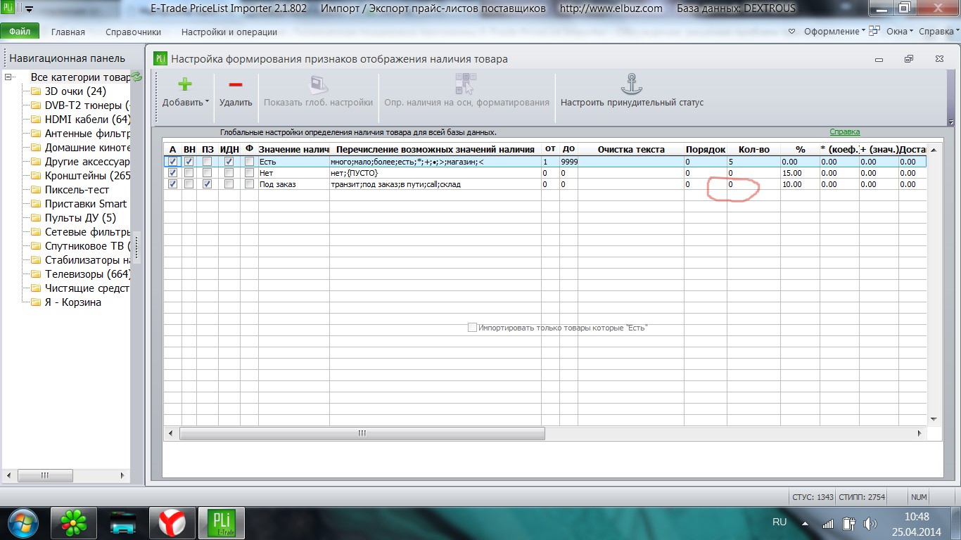Viewport: 961px width, 540px height.
Task: Toggle ИДН checkbox in Есть row
Action: point(229,162)
